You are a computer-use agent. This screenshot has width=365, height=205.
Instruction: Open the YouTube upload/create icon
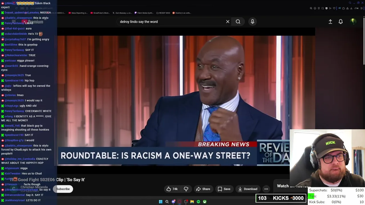tap(330, 22)
